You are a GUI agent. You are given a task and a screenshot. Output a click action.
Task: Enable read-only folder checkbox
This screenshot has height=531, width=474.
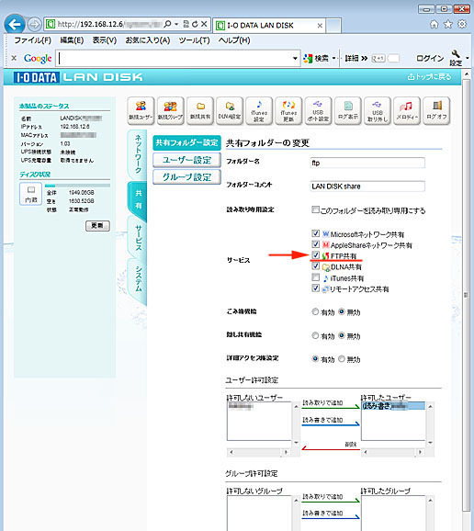pos(315,209)
